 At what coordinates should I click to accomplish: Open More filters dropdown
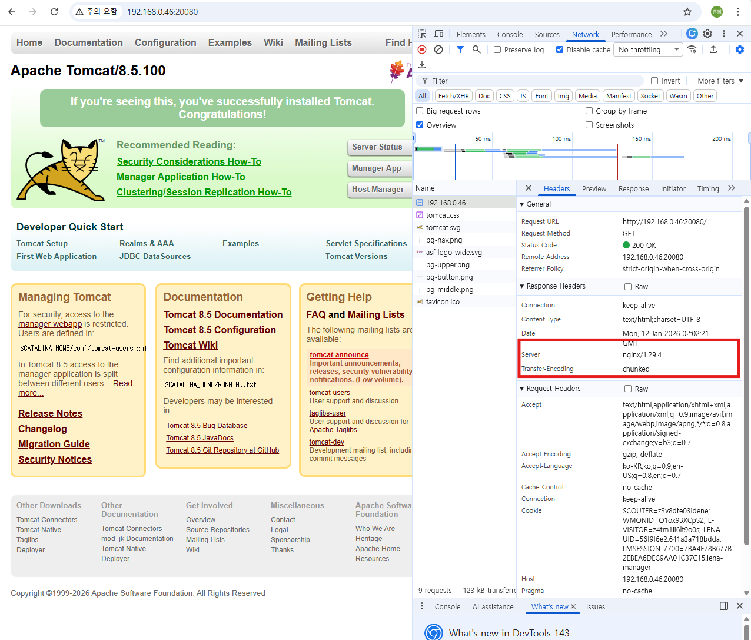click(x=720, y=81)
